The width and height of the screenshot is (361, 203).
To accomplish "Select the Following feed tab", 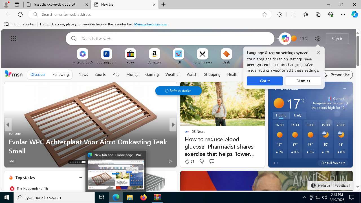I will (x=60, y=74).
